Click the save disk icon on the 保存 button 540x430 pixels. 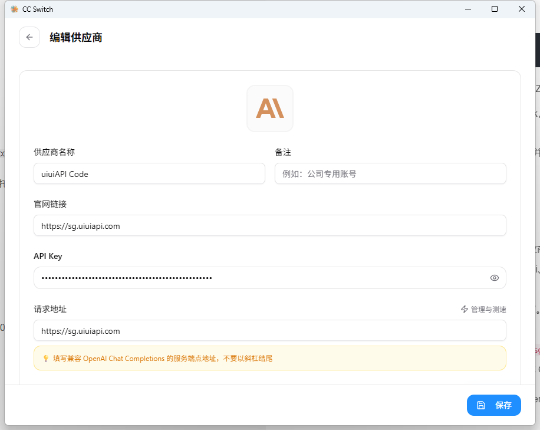(x=482, y=405)
